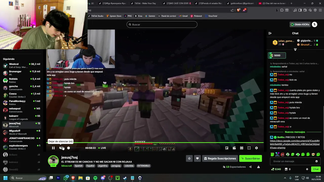The height and width of the screenshot is (182, 324).
Task: Share the stream via share icon
Action: 250,167
